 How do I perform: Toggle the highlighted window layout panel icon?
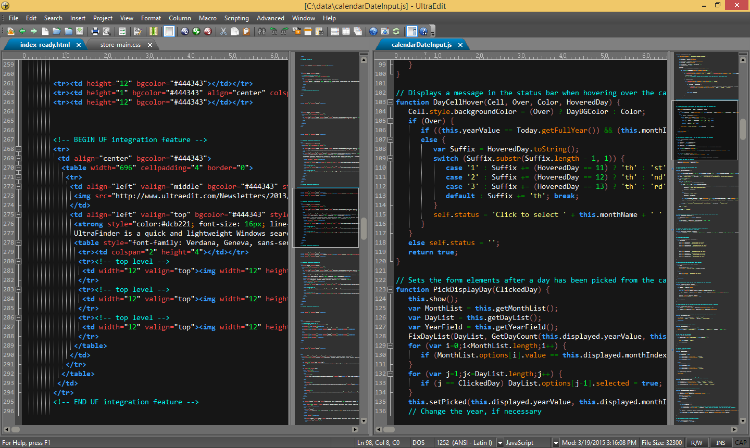pyautogui.click(x=411, y=31)
